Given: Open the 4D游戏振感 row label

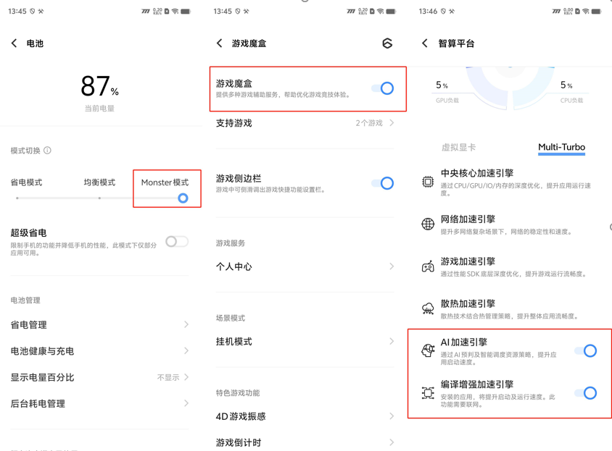Looking at the screenshot, I should tap(241, 416).
